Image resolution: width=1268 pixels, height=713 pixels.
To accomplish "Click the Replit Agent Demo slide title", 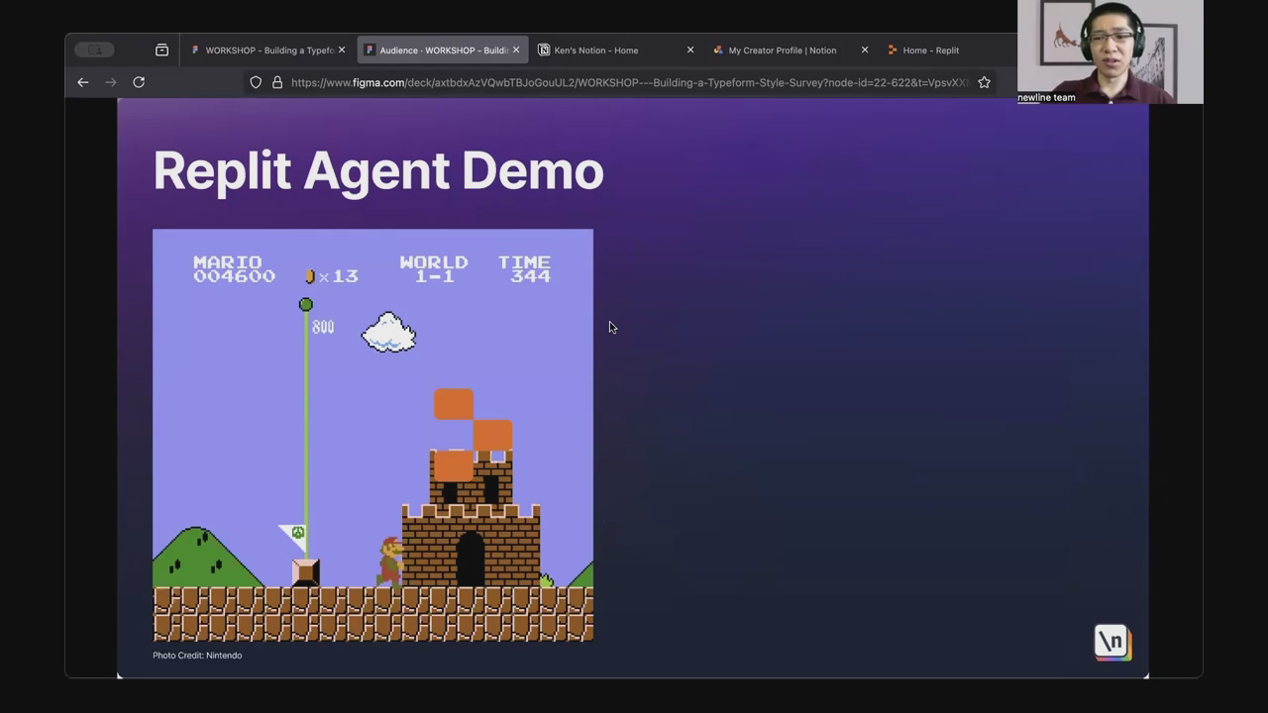I will (x=378, y=170).
